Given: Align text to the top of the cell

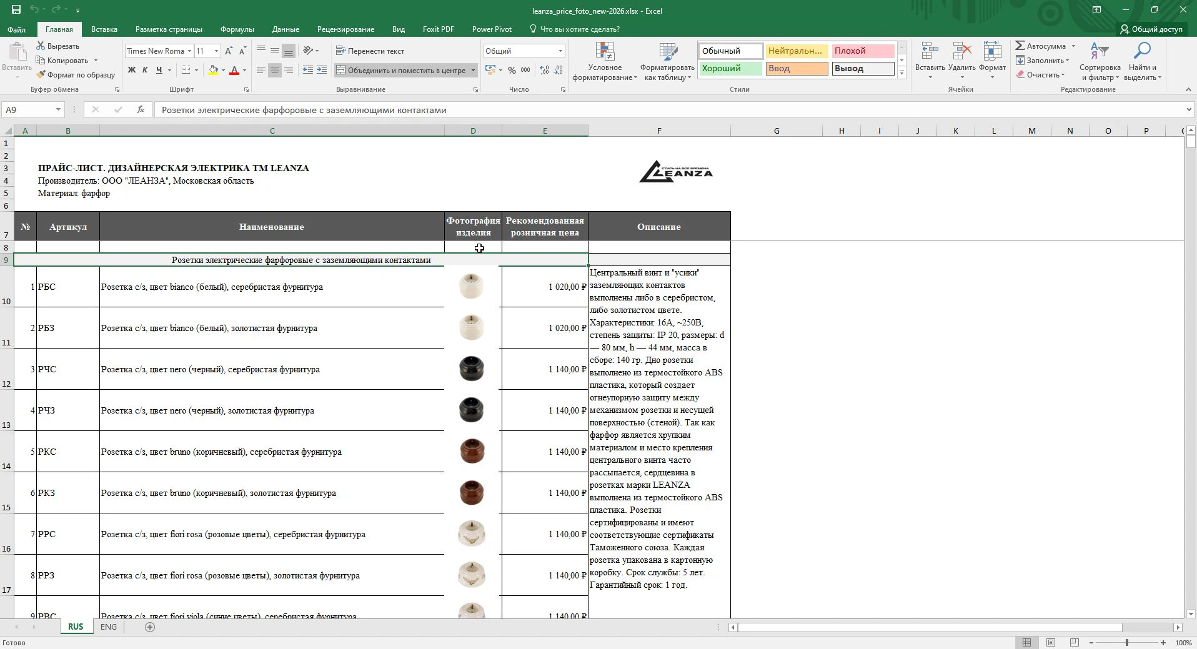Looking at the screenshot, I should [261, 51].
